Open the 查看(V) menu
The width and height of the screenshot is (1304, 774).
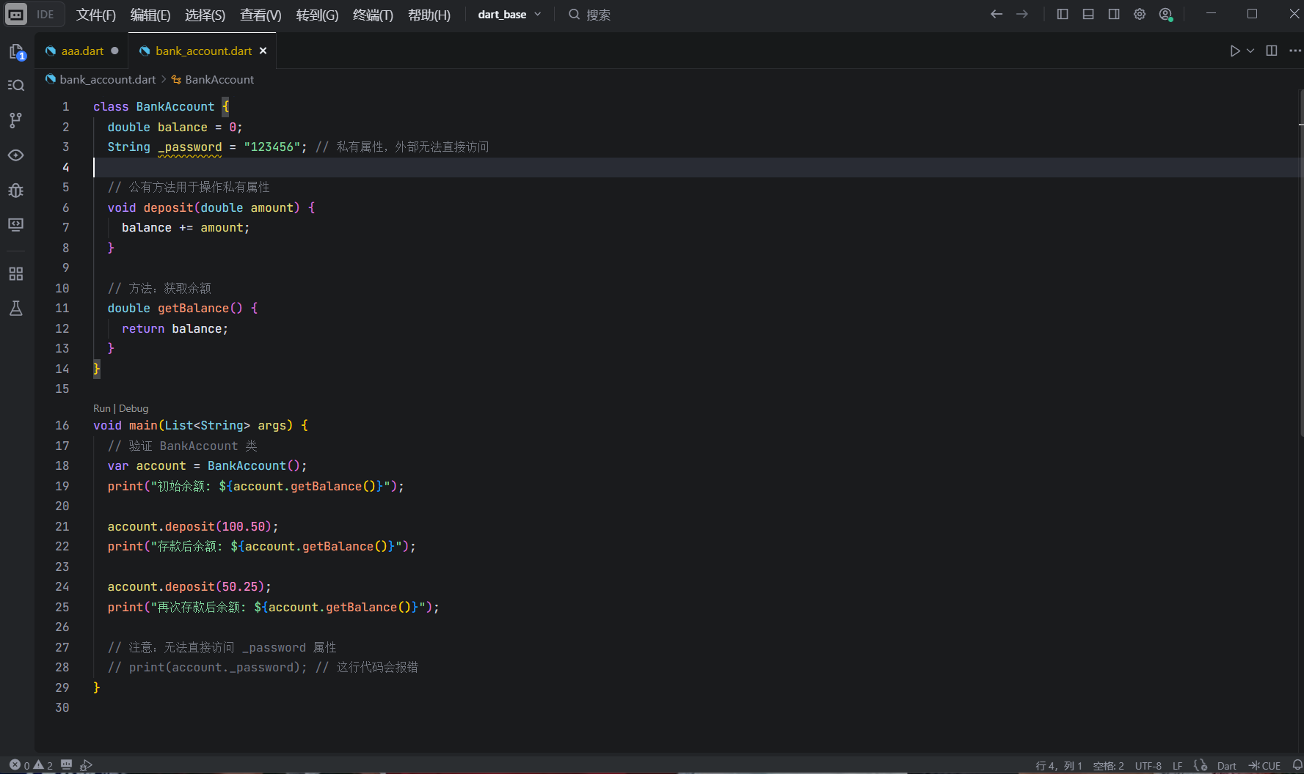point(261,15)
